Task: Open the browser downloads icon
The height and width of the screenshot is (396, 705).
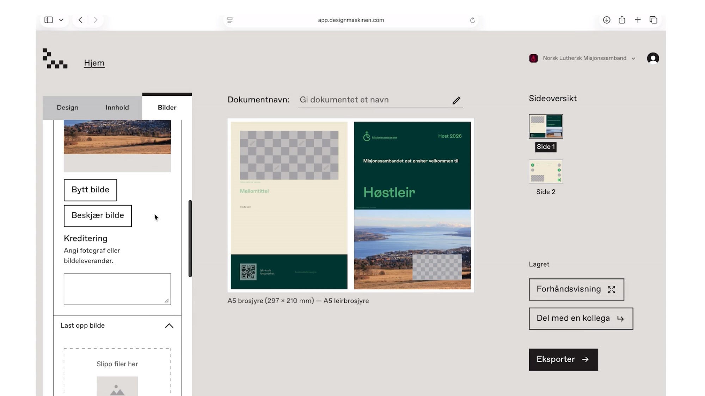Action: click(606, 20)
